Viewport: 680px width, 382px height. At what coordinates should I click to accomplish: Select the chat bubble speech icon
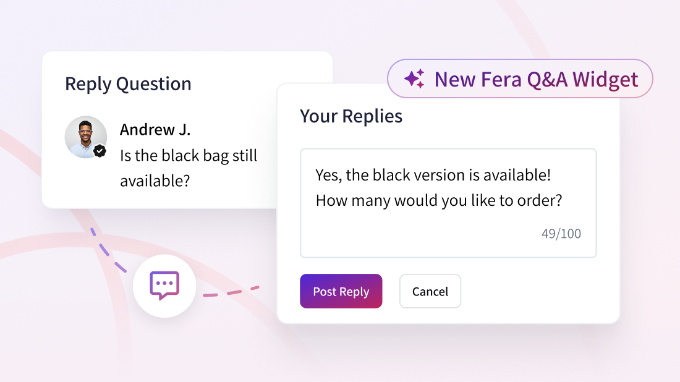(164, 286)
